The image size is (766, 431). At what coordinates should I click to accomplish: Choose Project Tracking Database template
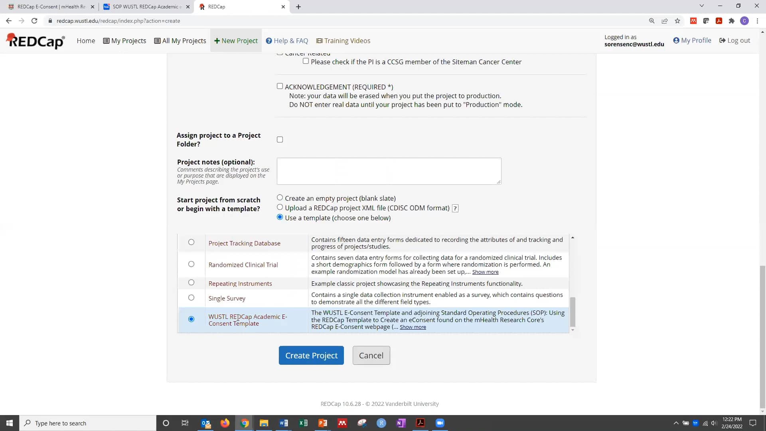(x=191, y=242)
